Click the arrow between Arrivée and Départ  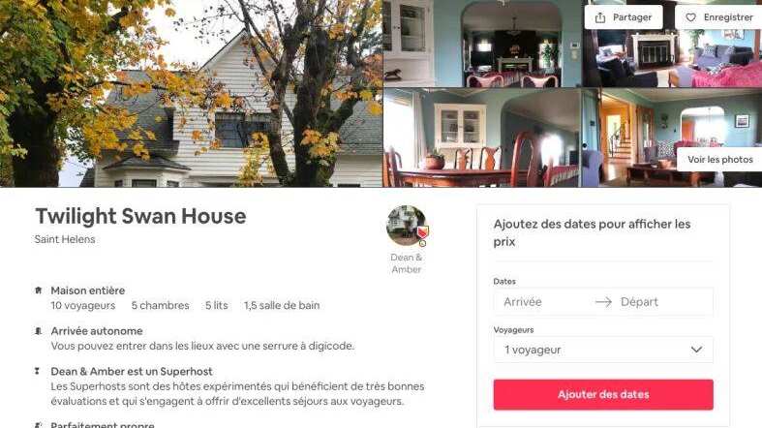[x=603, y=302]
